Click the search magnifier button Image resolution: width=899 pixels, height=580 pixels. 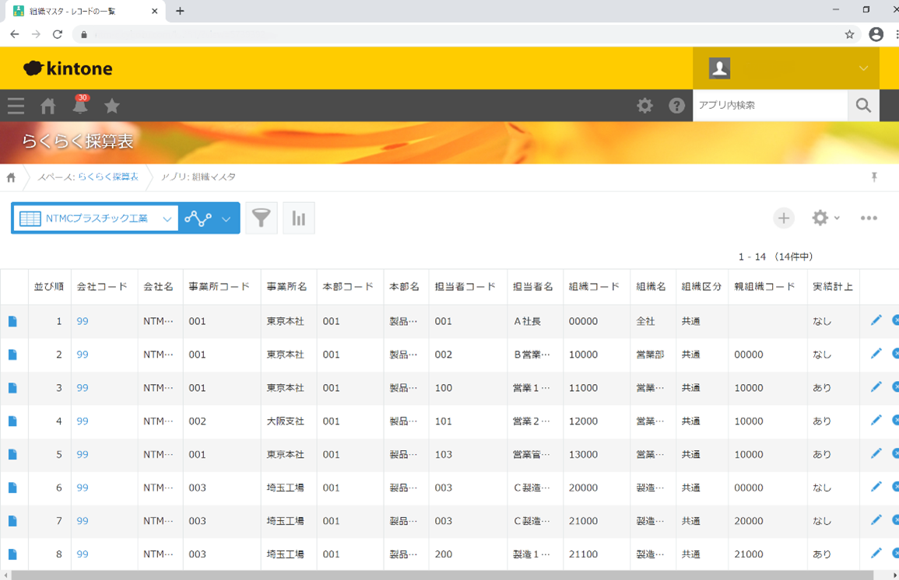pos(863,106)
